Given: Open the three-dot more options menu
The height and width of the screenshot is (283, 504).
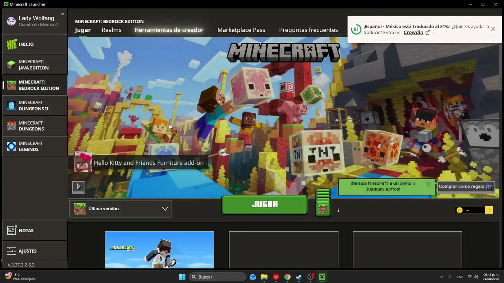Looking at the screenshot, I should click(338, 210).
